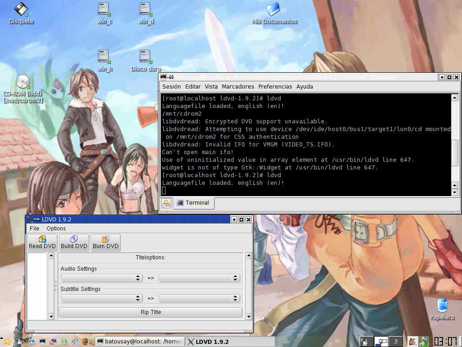462x347 pixels.
Task: Click the Read DVD toolbar button
Action: 42,243
